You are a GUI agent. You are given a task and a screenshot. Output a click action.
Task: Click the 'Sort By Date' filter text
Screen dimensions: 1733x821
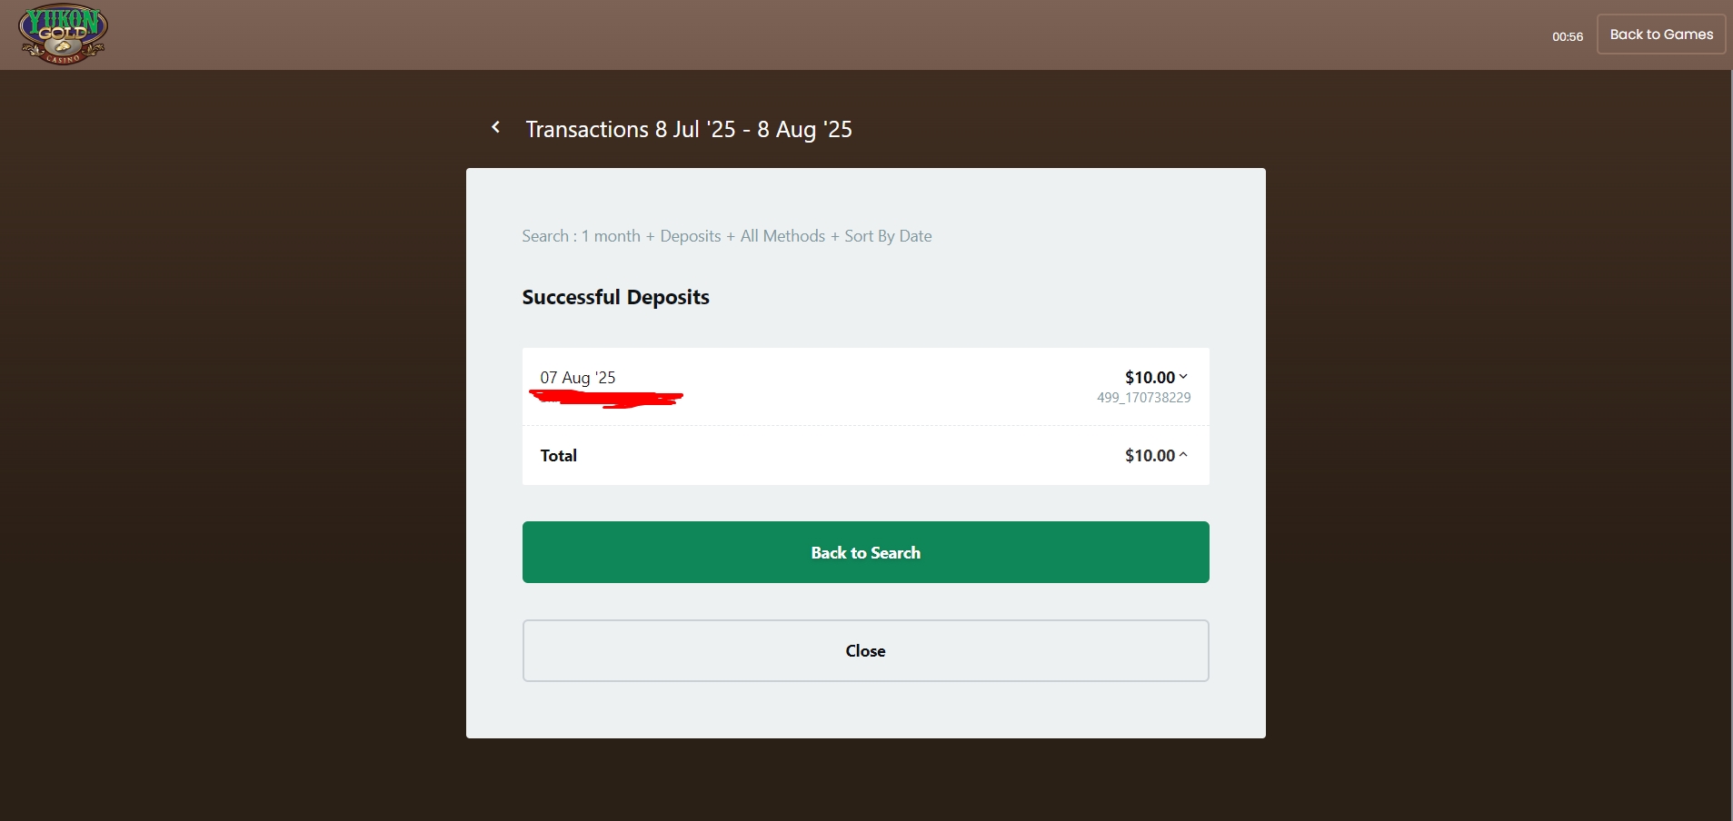[x=888, y=236]
